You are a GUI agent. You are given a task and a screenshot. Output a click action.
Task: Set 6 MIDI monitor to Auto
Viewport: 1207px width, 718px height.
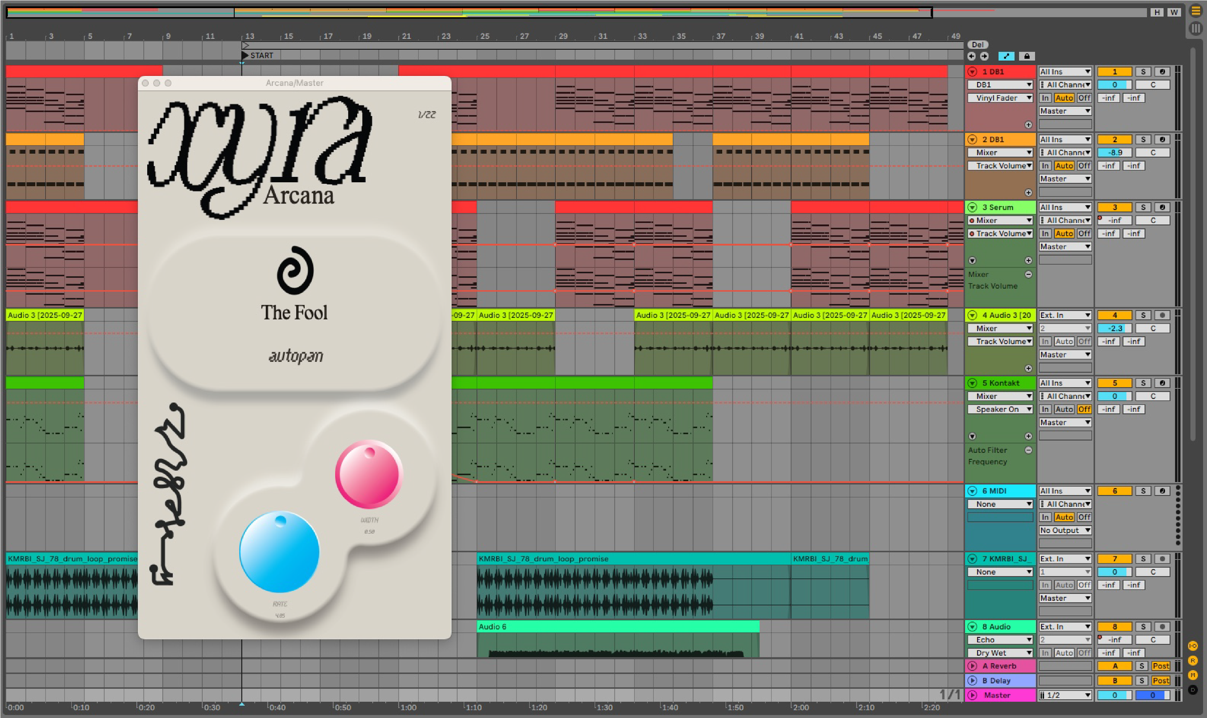click(1064, 517)
